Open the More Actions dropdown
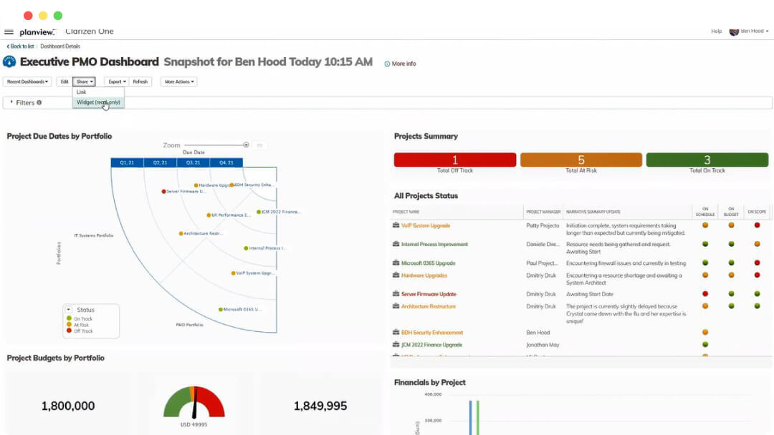This screenshot has width=774, height=435. click(x=178, y=81)
